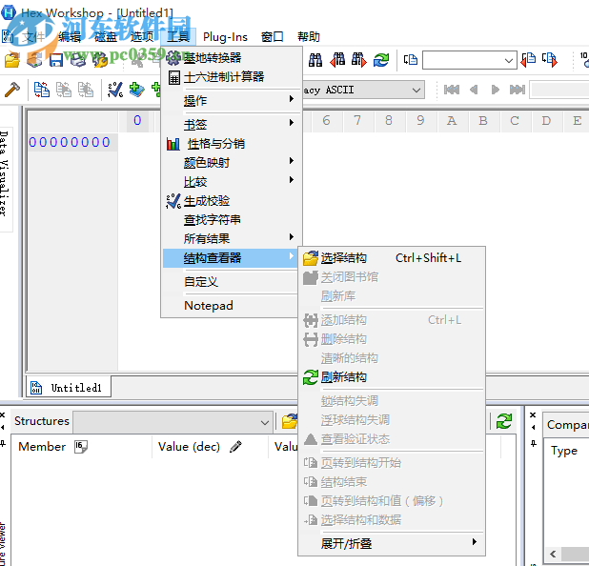
Task: Click the save floppy disk icon
Action: point(56,60)
